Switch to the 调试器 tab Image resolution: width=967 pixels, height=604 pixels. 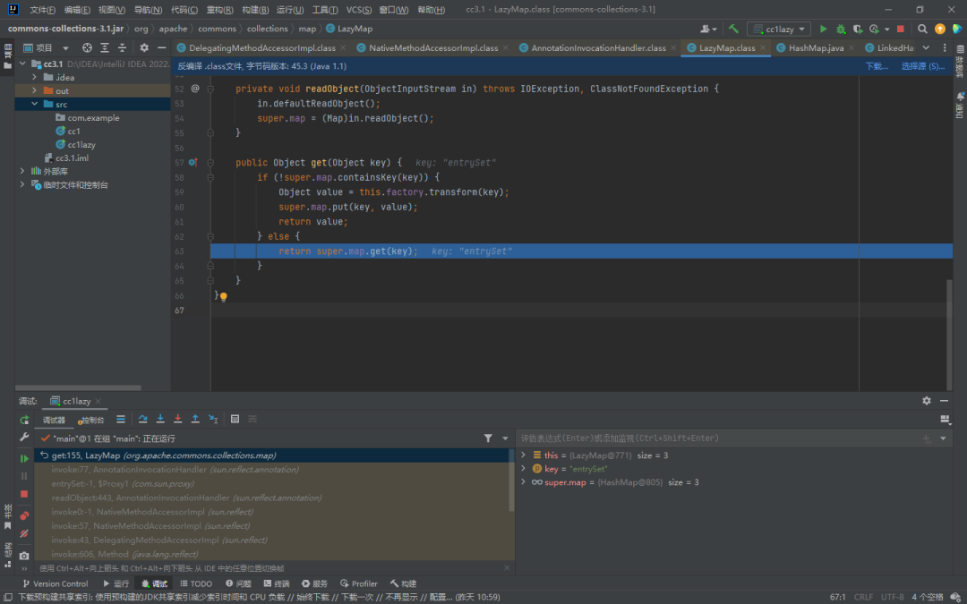point(54,420)
